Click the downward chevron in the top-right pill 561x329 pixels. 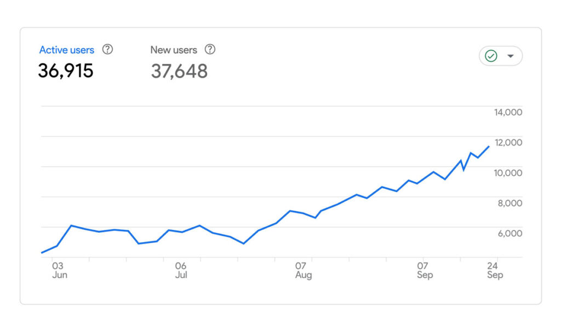click(x=511, y=56)
